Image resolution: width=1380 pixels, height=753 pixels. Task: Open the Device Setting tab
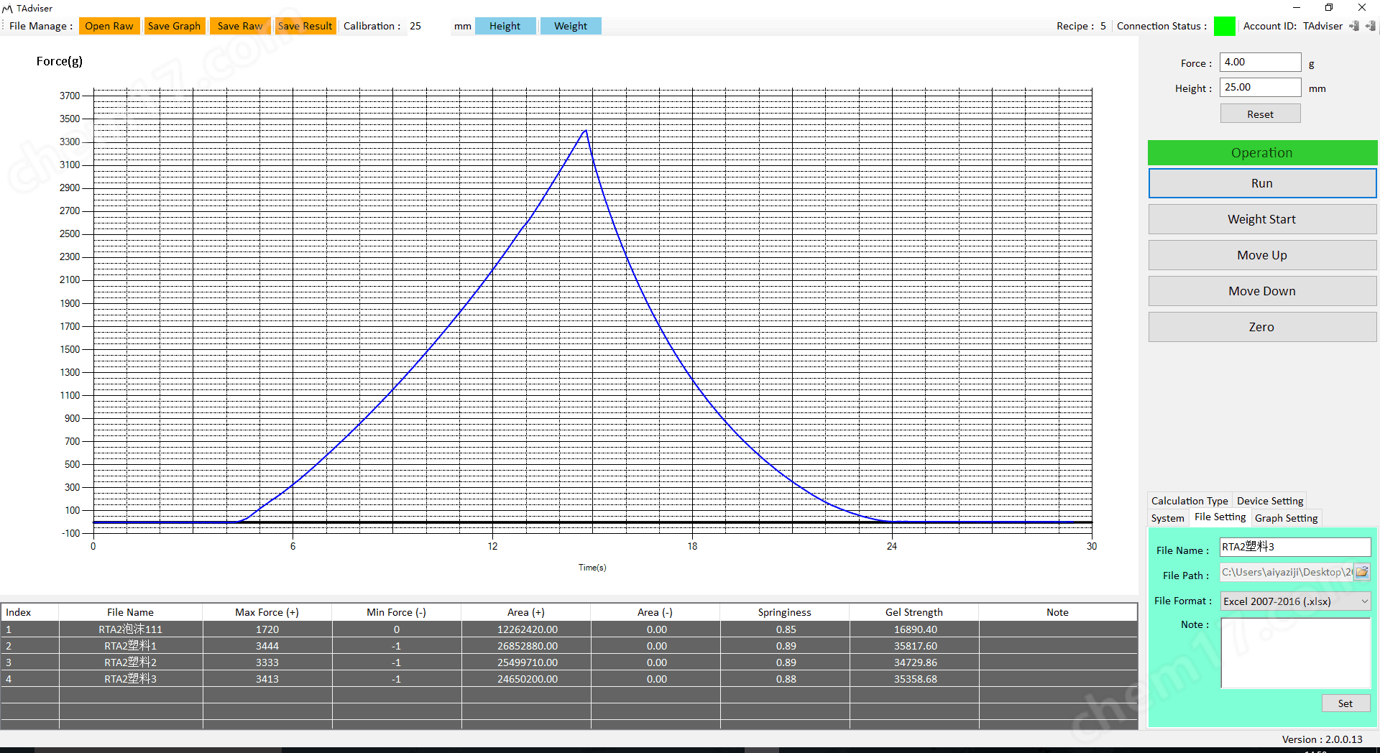click(x=1269, y=501)
